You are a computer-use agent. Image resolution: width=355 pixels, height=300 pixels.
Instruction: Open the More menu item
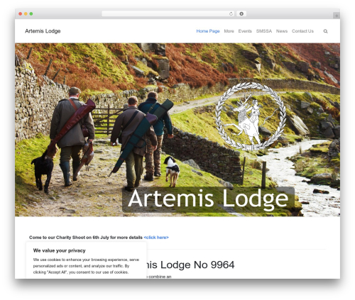pos(229,31)
